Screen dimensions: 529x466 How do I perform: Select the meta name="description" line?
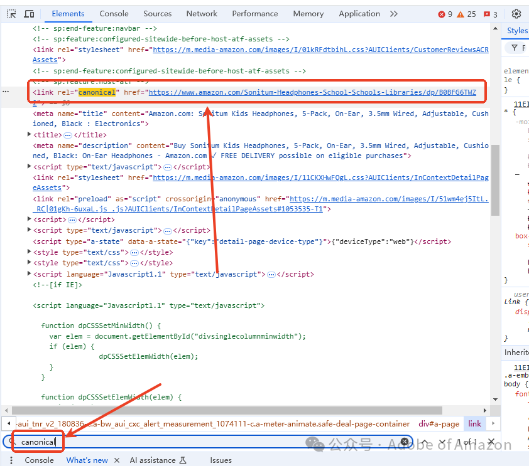click(261, 151)
